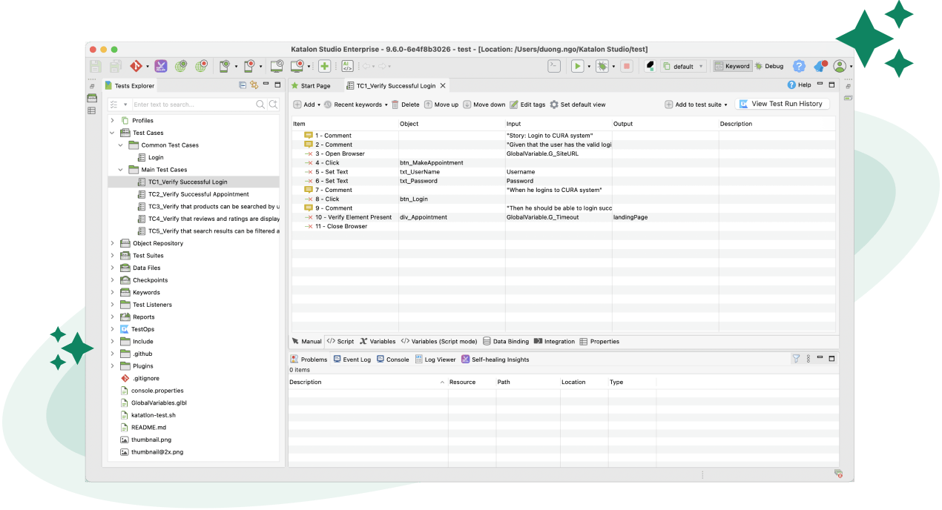Expand the Test Suites node

(113, 256)
